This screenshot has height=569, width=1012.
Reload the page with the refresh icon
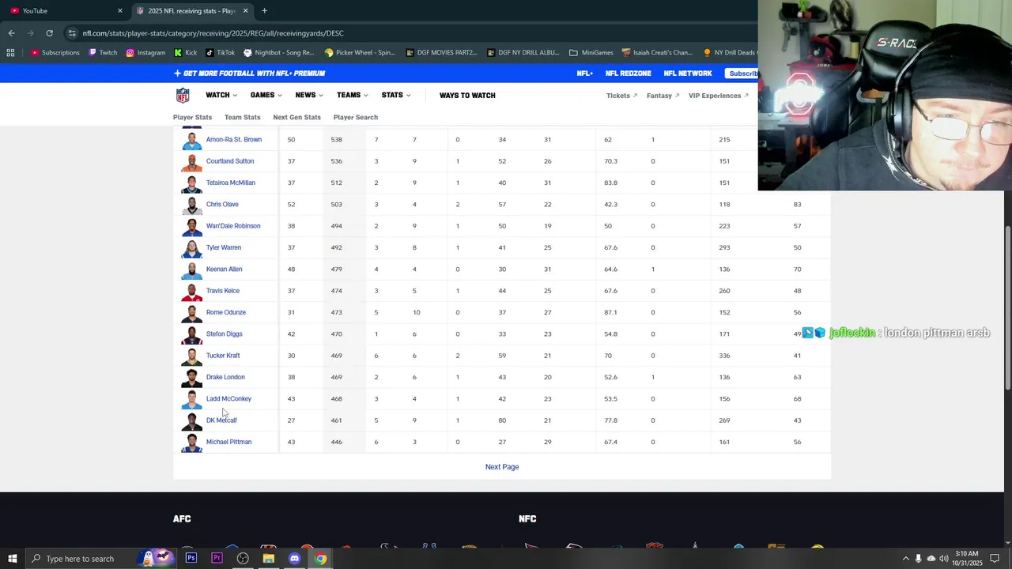point(49,33)
